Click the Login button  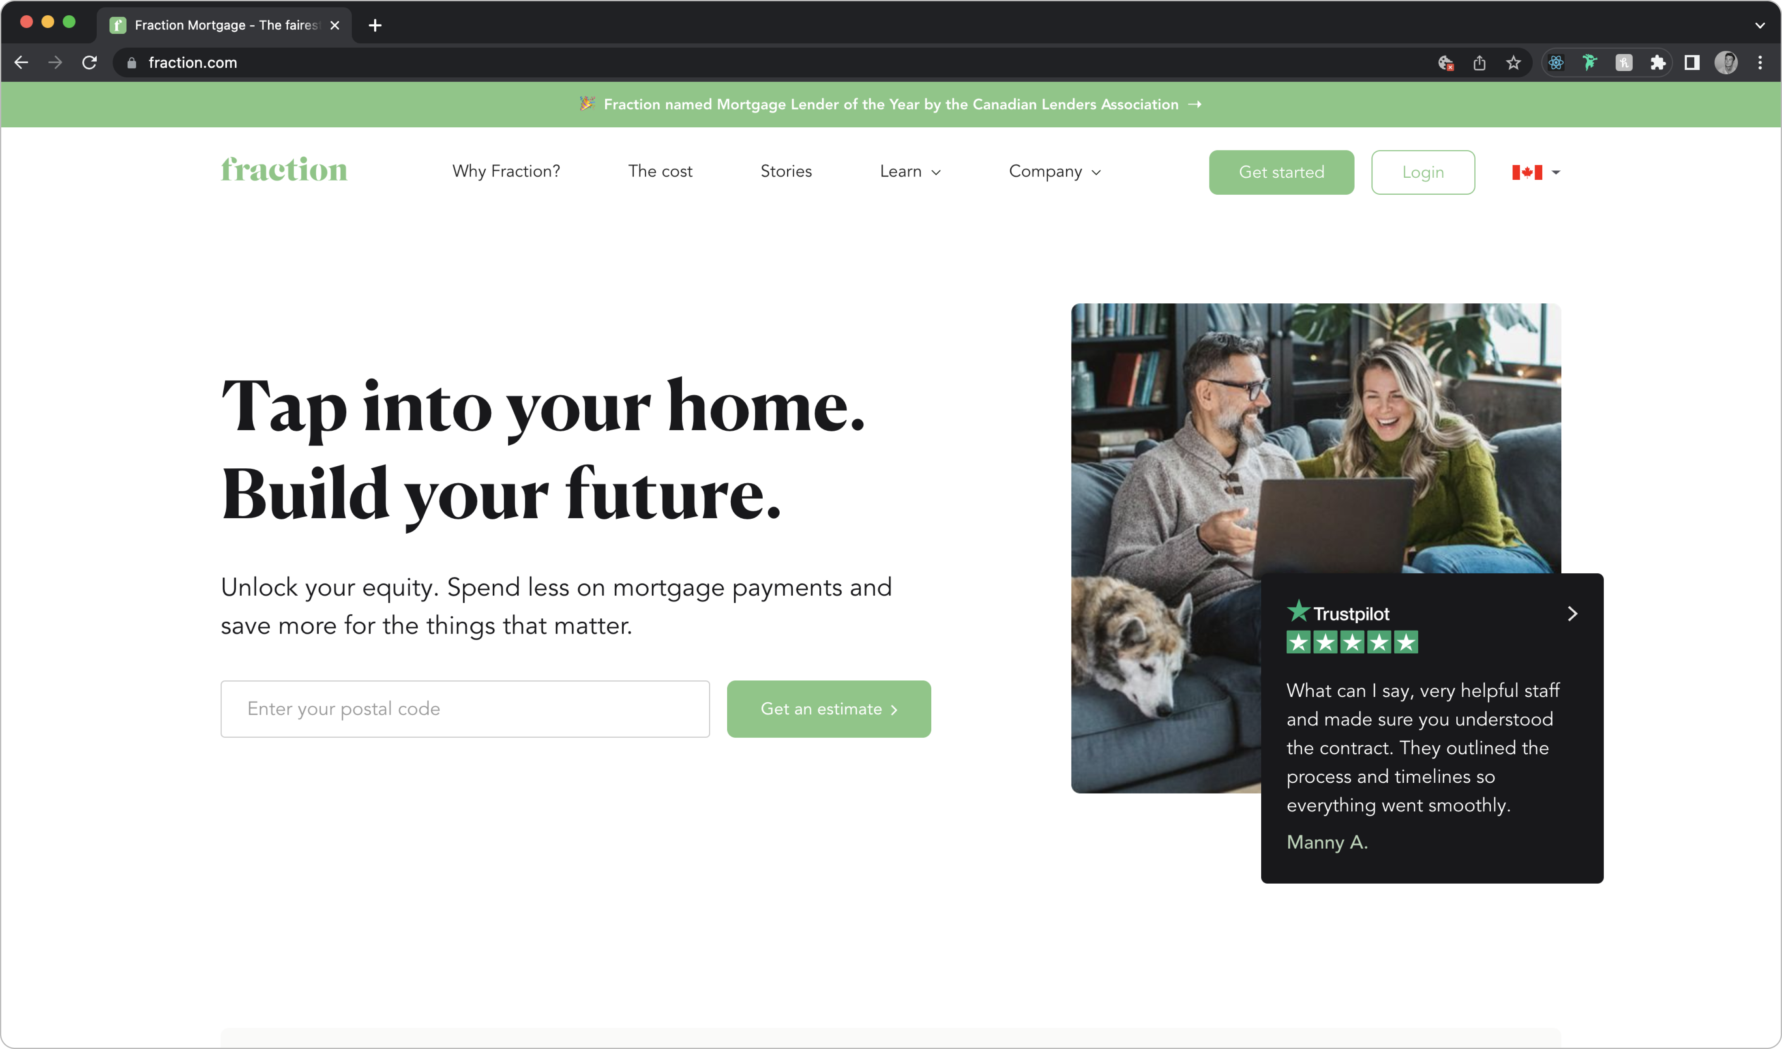coord(1423,172)
